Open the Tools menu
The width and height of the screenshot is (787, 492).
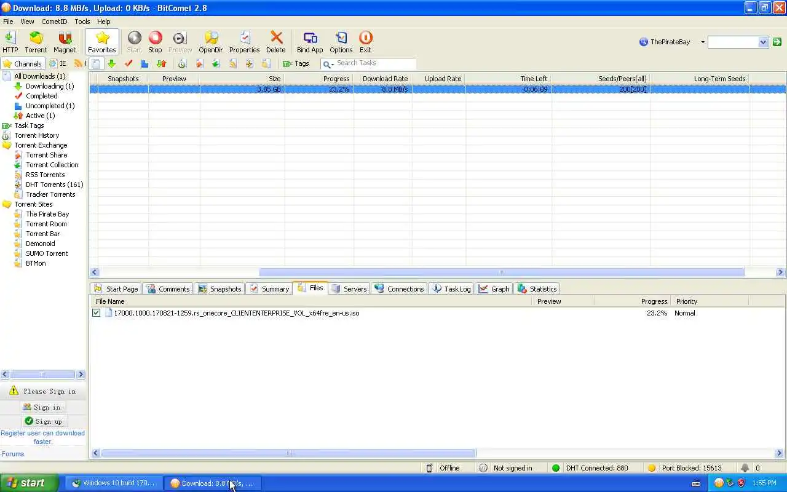[x=82, y=22]
